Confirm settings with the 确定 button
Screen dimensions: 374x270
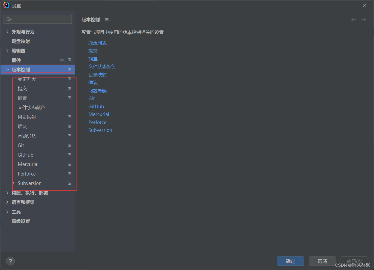[290, 261]
